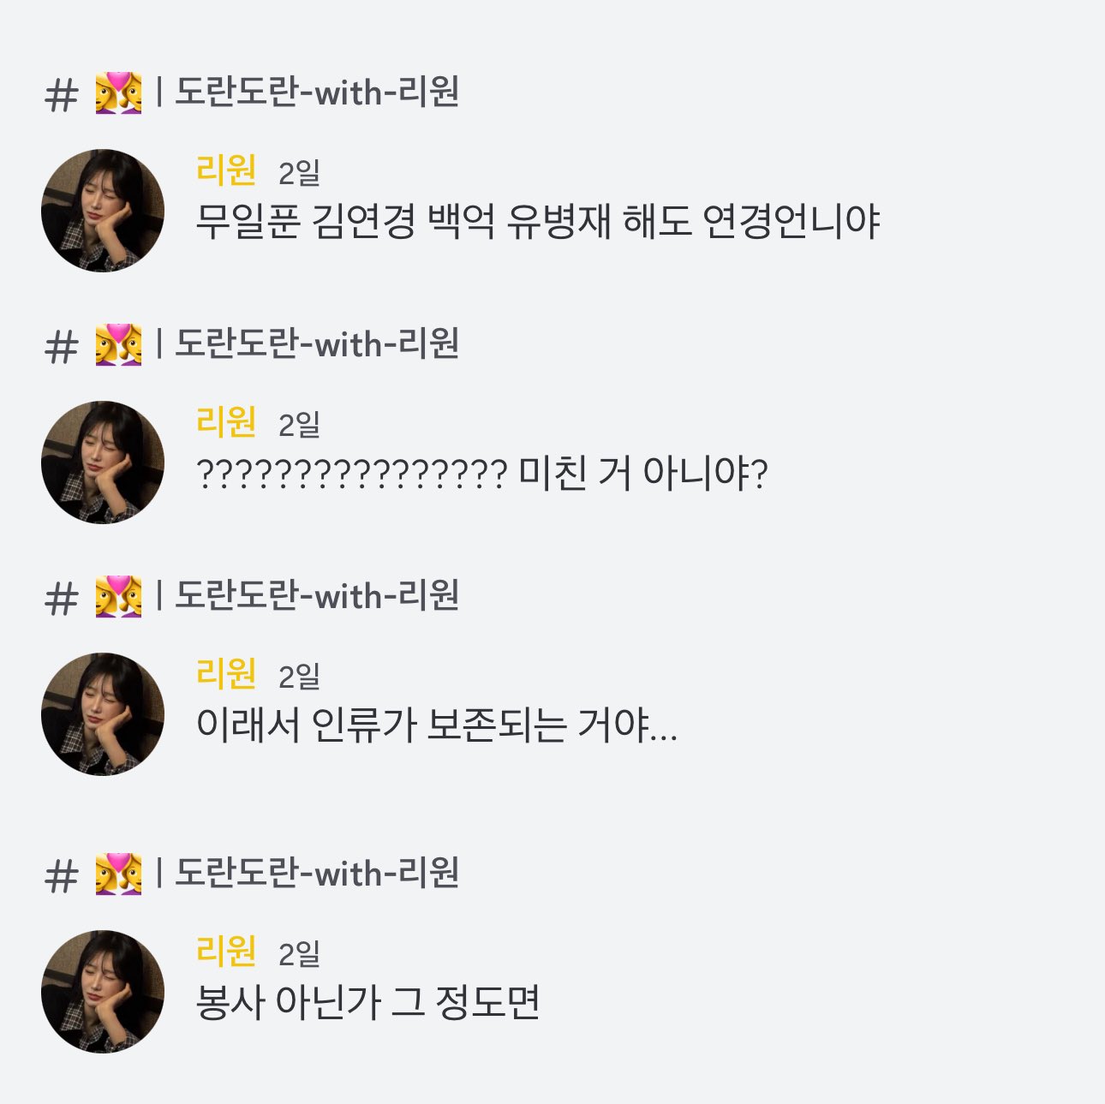Open 리원's avatar beside the 미친 거 아니야 message

tap(103, 462)
